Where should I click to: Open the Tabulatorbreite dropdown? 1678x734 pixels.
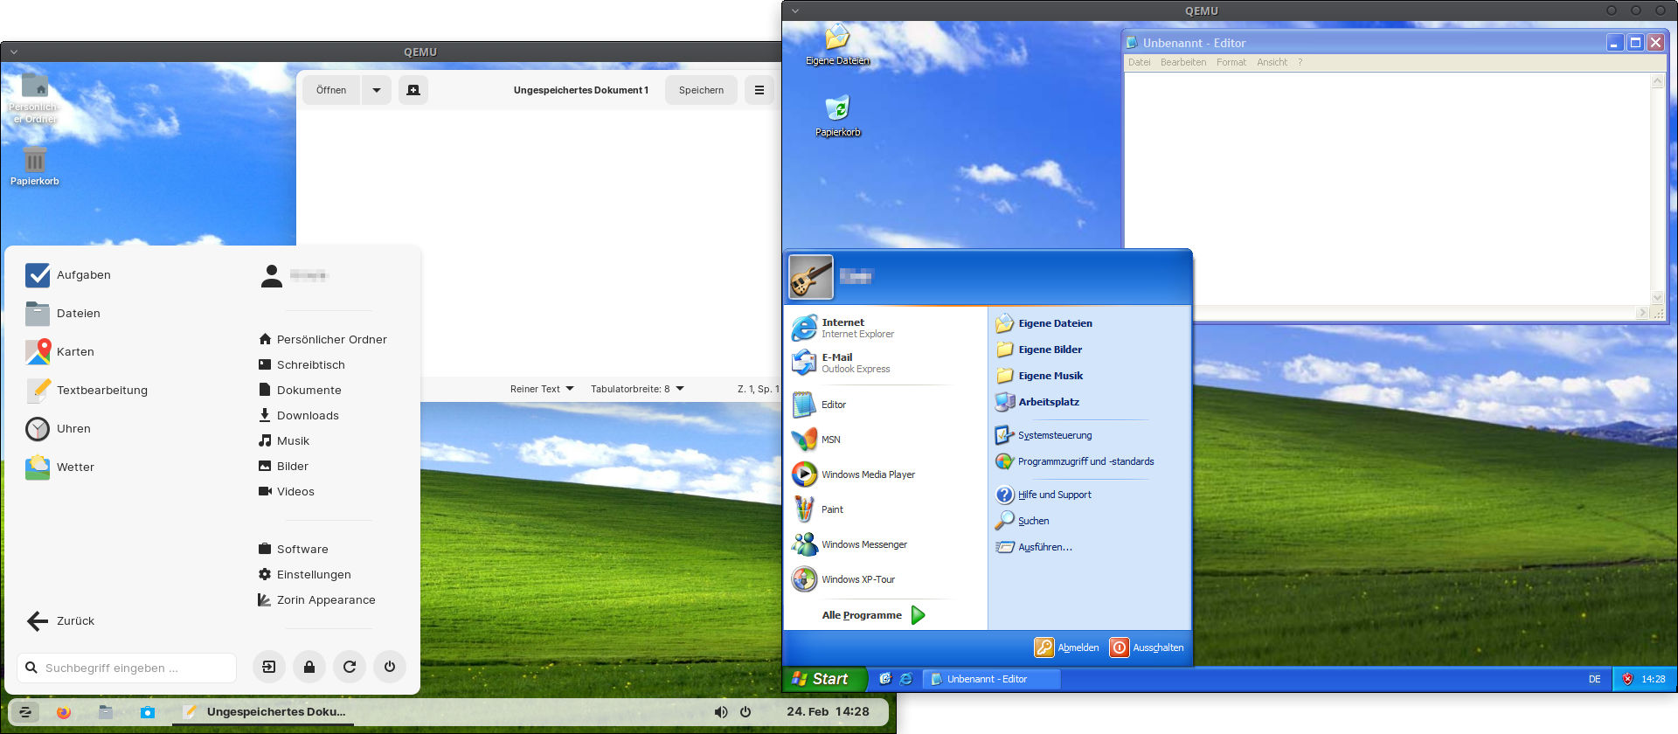[637, 389]
